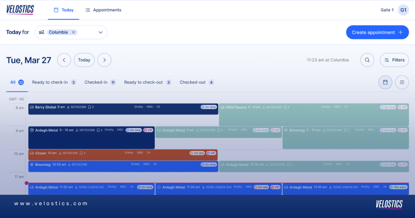Click the VIP badge on Ardagh Metal 9 - 10 am
The width and height of the screenshot is (415, 218).
(148, 130)
